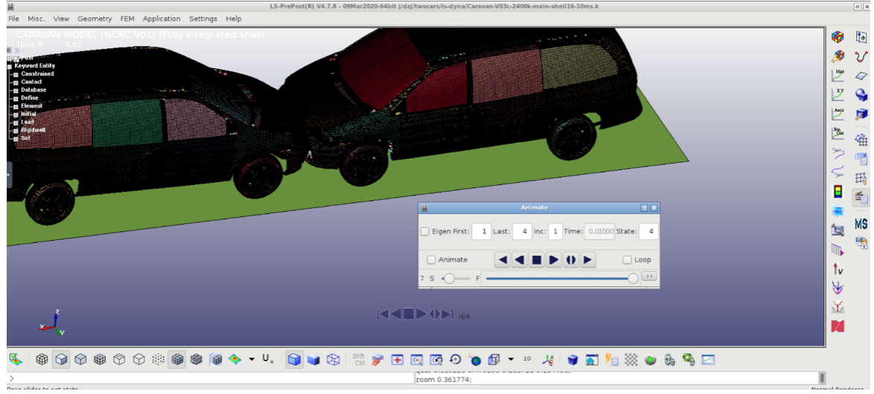874x394 pixels.
Task: Open the Geometry menu
Action: (x=95, y=19)
